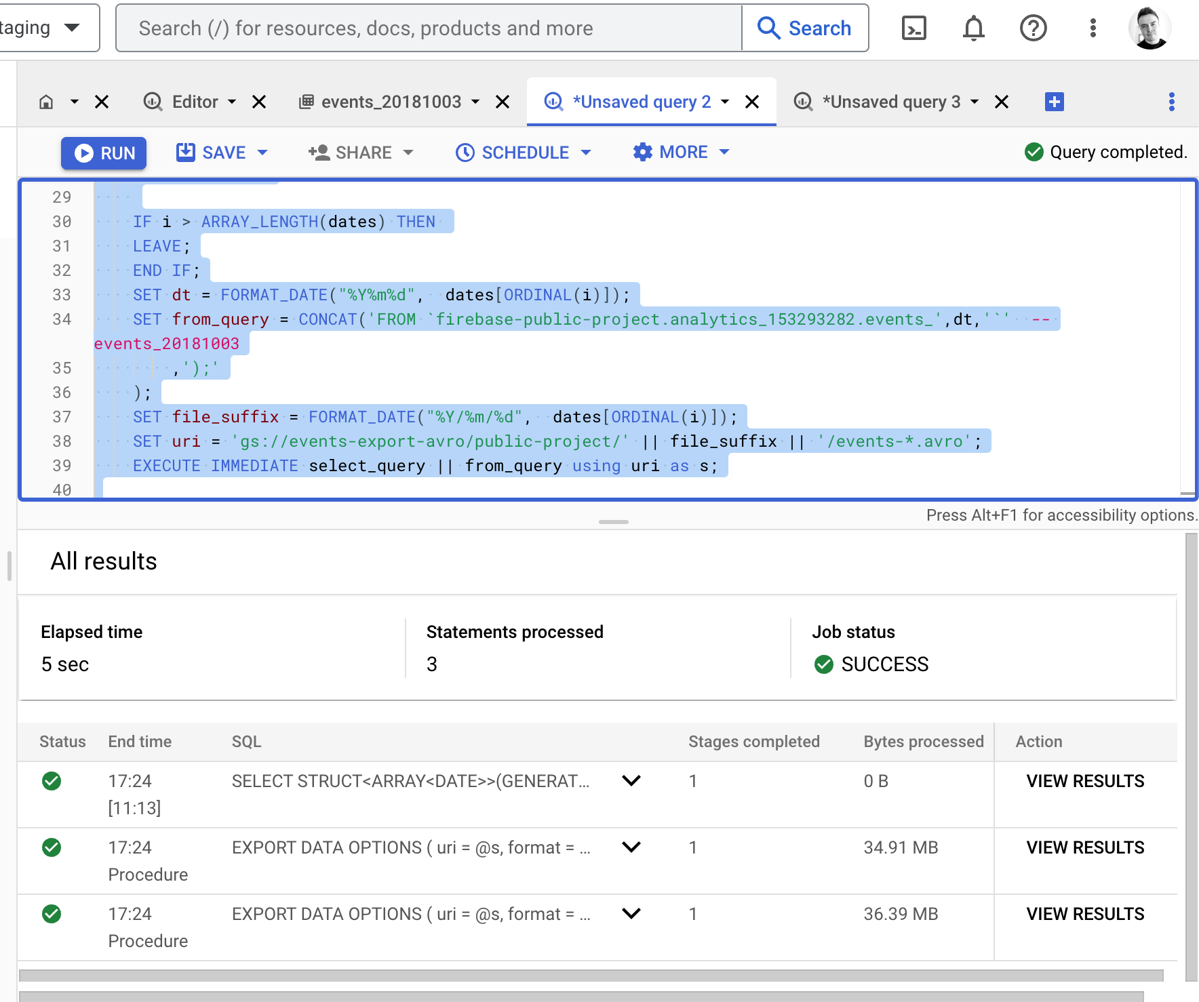Image resolution: width=1199 pixels, height=1002 pixels.
Task: Close the events_20181003 tab
Action: point(503,102)
